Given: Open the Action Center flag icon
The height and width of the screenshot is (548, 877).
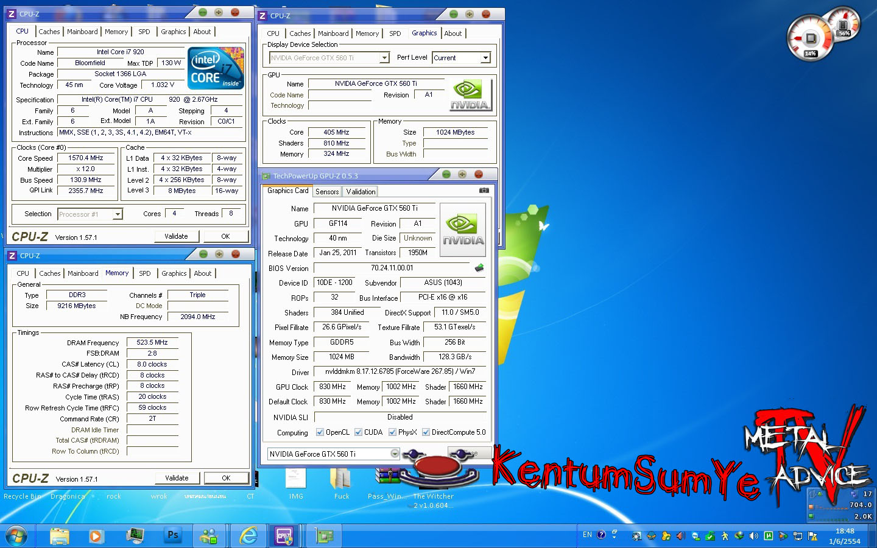Looking at the screenshot, I should coord(812,536).
